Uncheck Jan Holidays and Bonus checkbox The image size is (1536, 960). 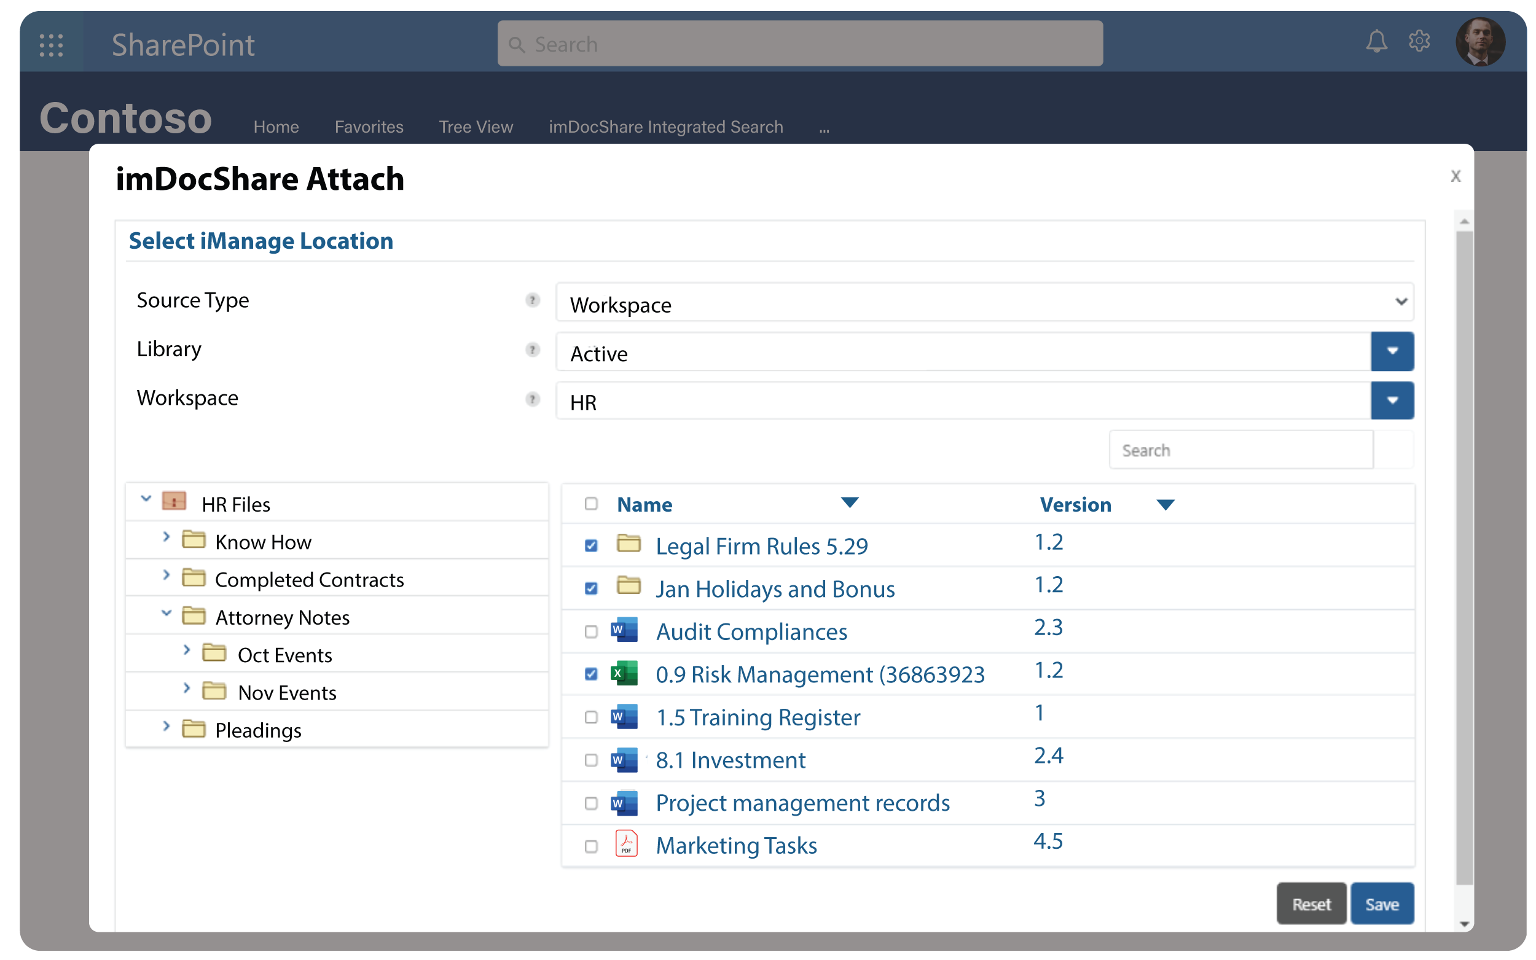[x=591, y=588]
